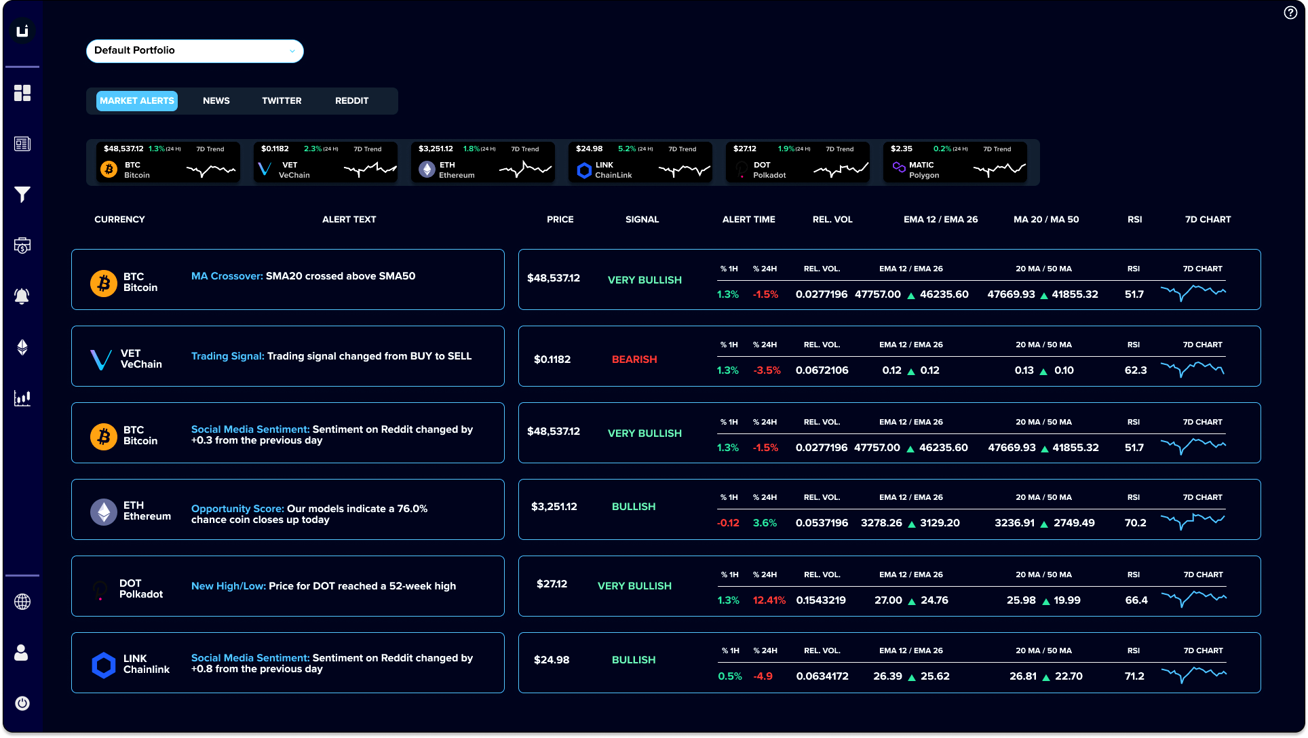Select the filter funnel icon

pos(23,195)
